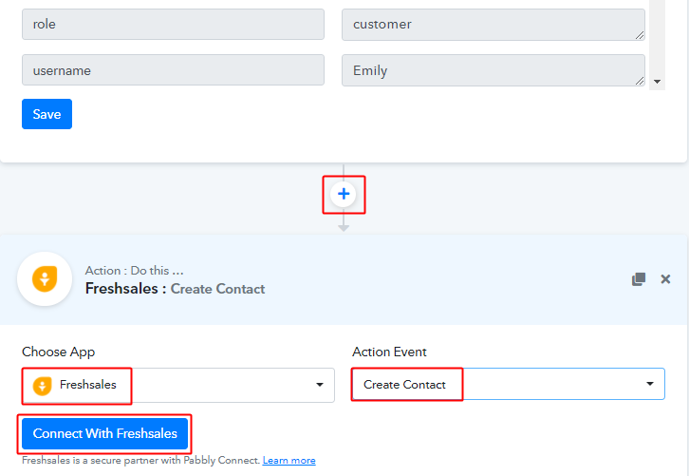Click the Freshsales logo in the action header
Screen dimensions: 689x476
click(x=45, y=279)
